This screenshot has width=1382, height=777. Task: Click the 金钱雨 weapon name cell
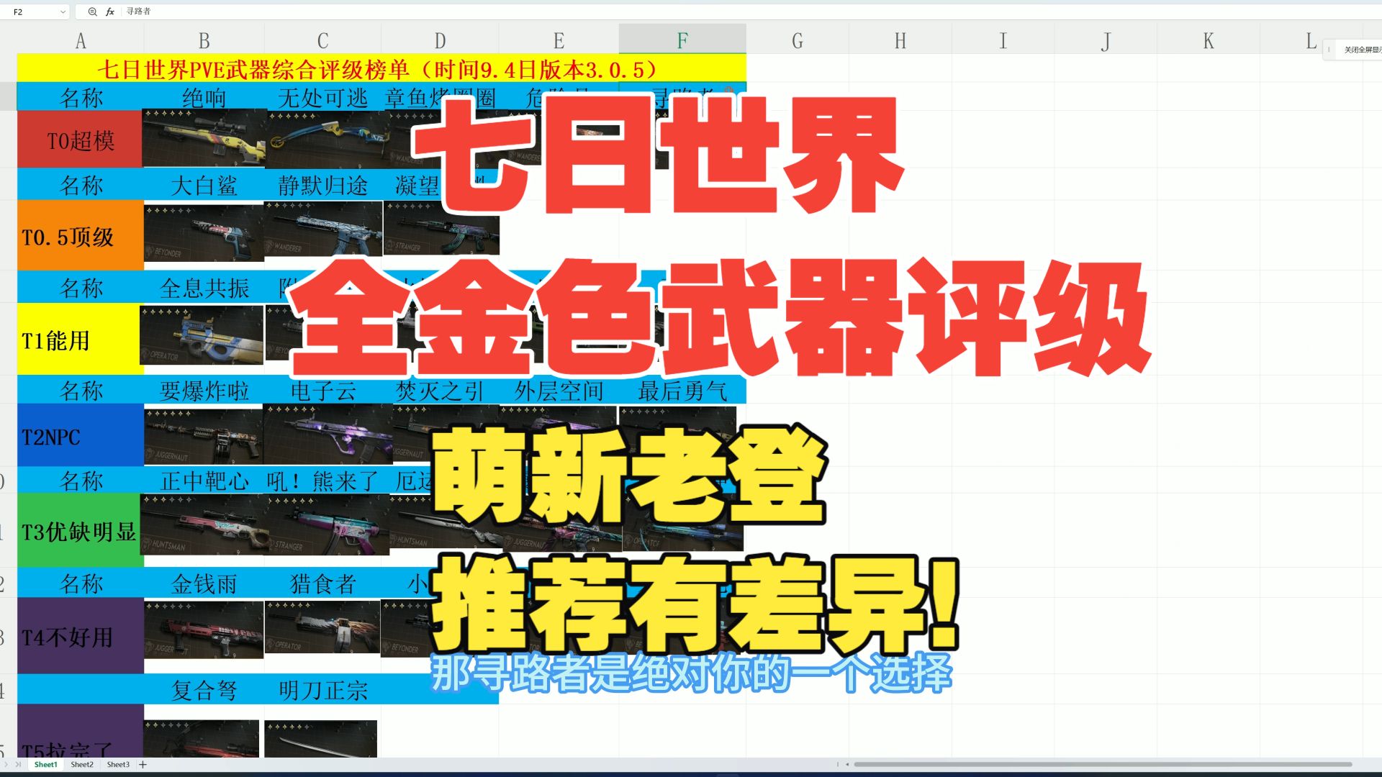(204, 583)
